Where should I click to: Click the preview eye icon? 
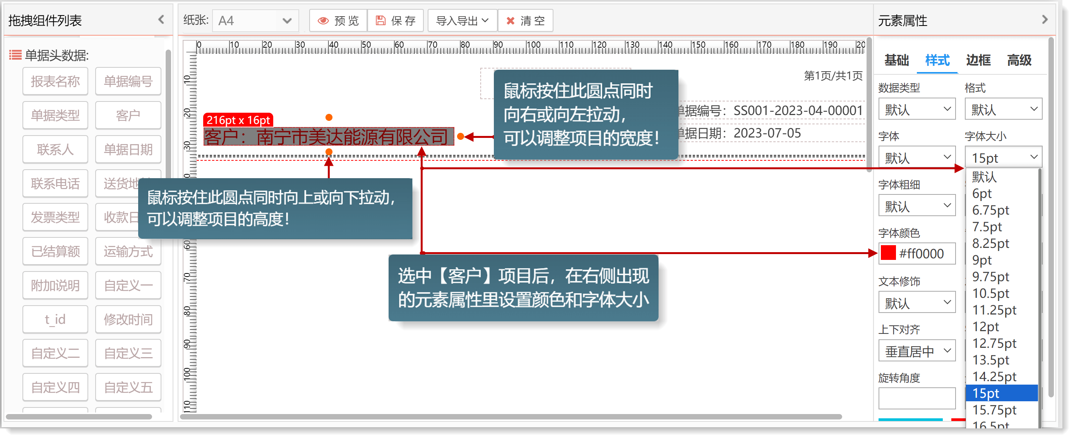(x=323, y=21)
